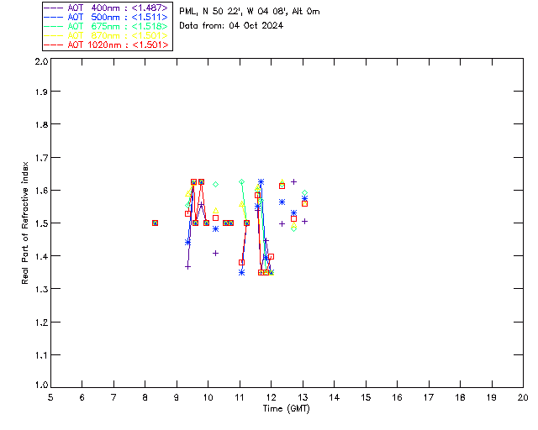
Task: Click the legend entry "AOT 400nm : <1.487>"
Action: 107,8
